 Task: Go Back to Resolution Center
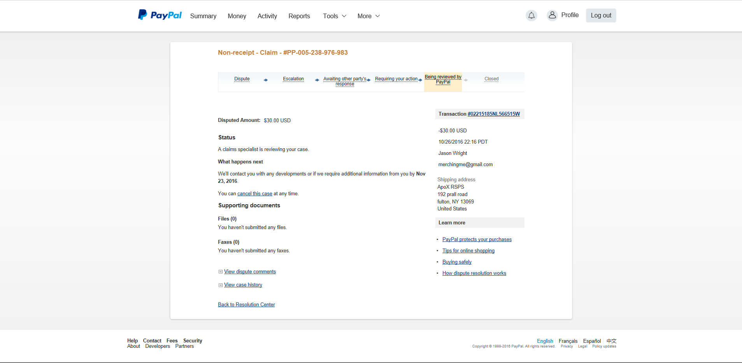[x=246, y=305]
